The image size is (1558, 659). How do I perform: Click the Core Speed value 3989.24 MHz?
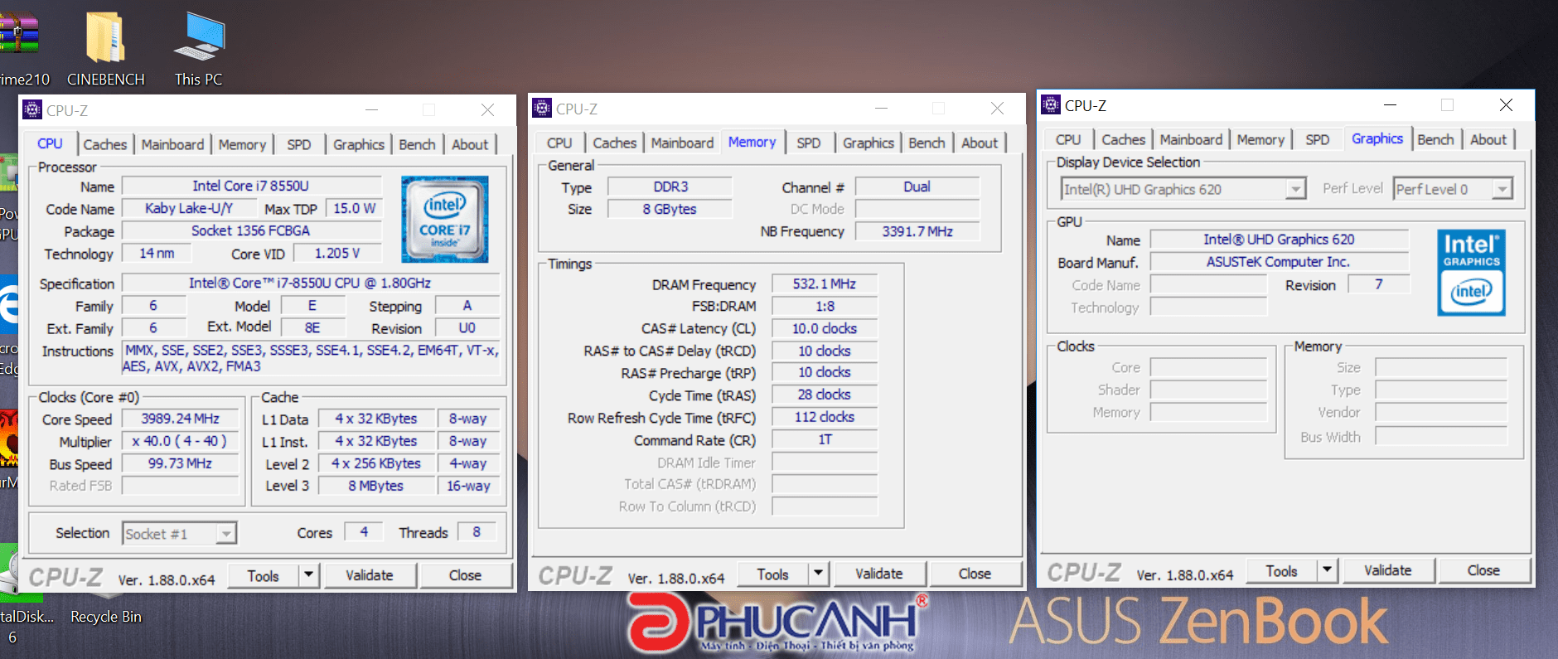pos(180,419)
